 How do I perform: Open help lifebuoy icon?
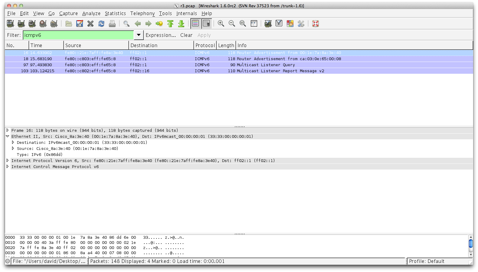click(x=316, y=24)
